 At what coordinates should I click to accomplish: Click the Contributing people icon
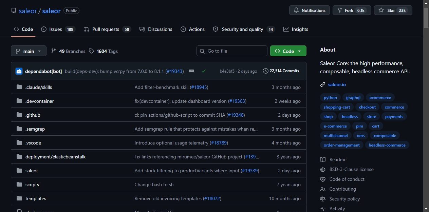323,189
